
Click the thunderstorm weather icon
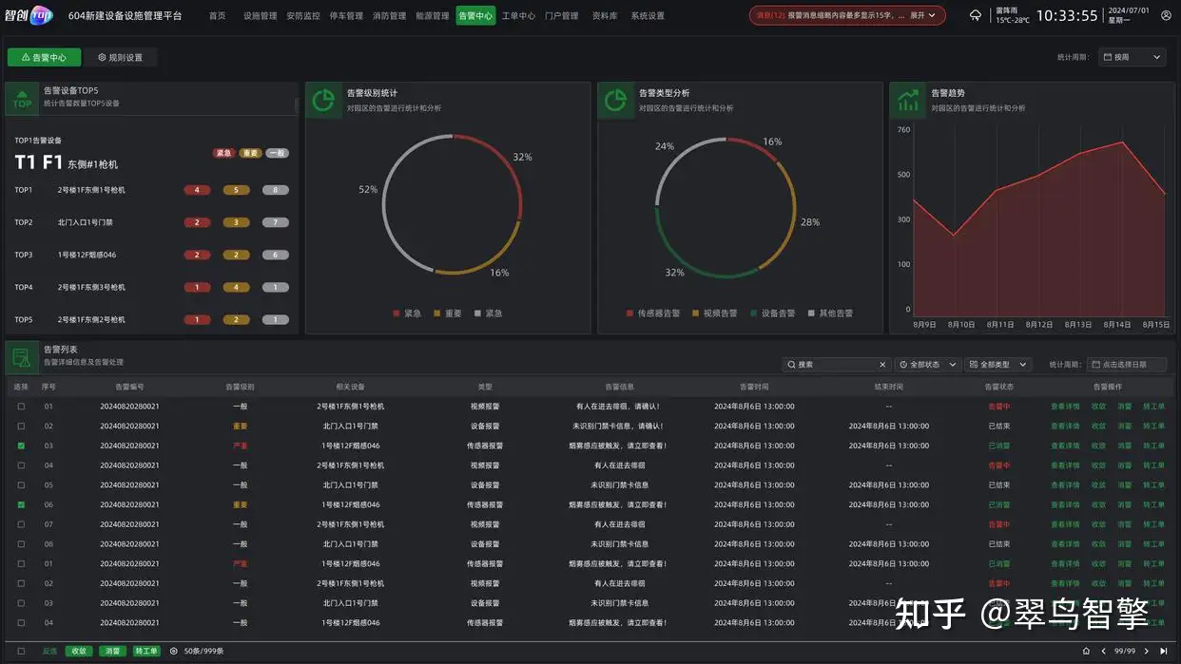[x=976, y=15]
